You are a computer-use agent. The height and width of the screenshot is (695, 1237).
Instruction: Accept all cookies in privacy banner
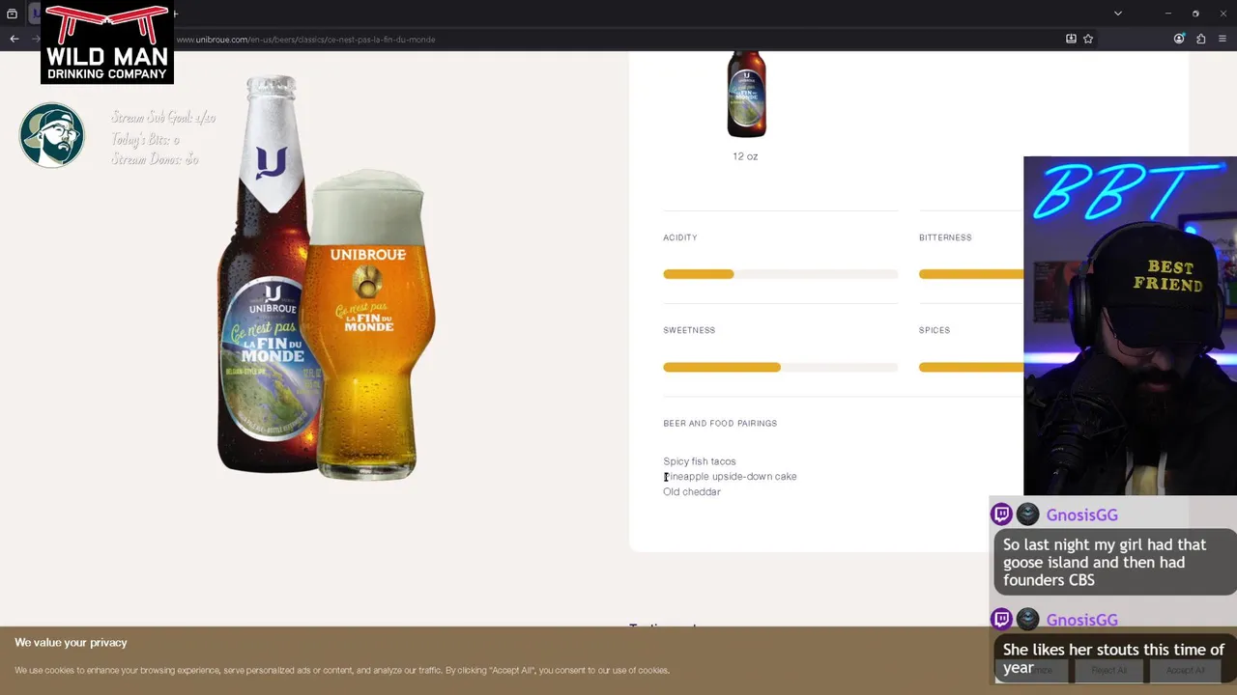coord(1185,670)
